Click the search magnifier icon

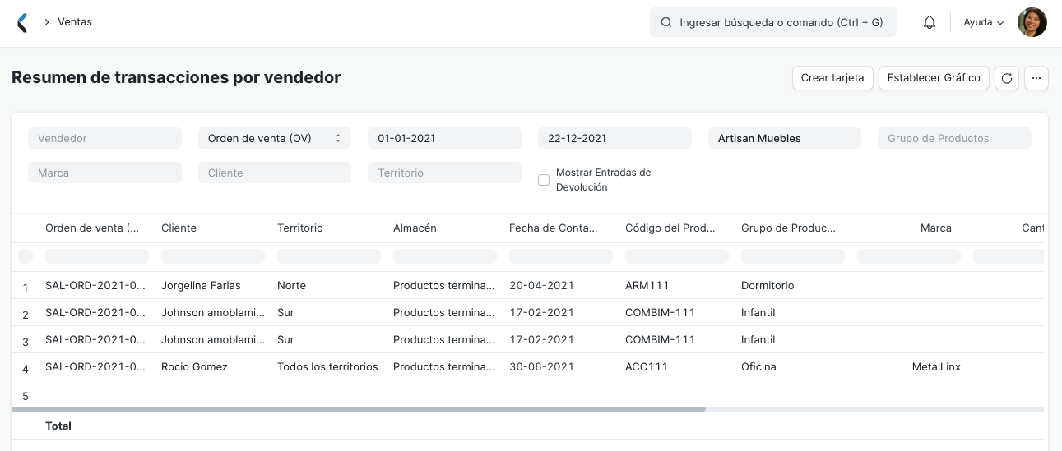[x=666, y=23]
